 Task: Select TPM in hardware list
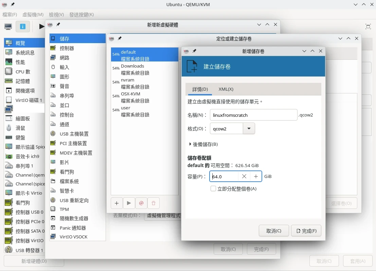(64, 209)
